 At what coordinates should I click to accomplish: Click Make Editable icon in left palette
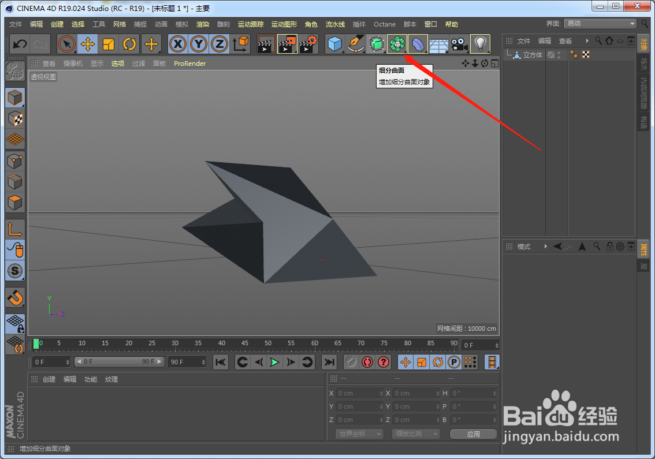(x=15, y=72)
